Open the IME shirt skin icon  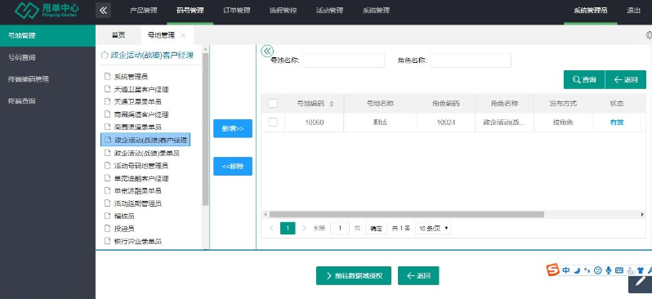click(641, 270)
